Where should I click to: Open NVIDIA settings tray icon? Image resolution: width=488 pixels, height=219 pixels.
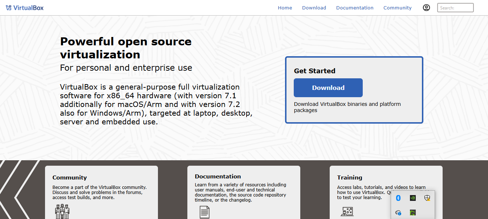click(x=412, y=198)
